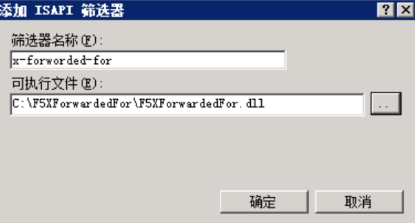415x223 pixels.
Task: Click the 可执行文件(E) label
Action: (57, 84)
